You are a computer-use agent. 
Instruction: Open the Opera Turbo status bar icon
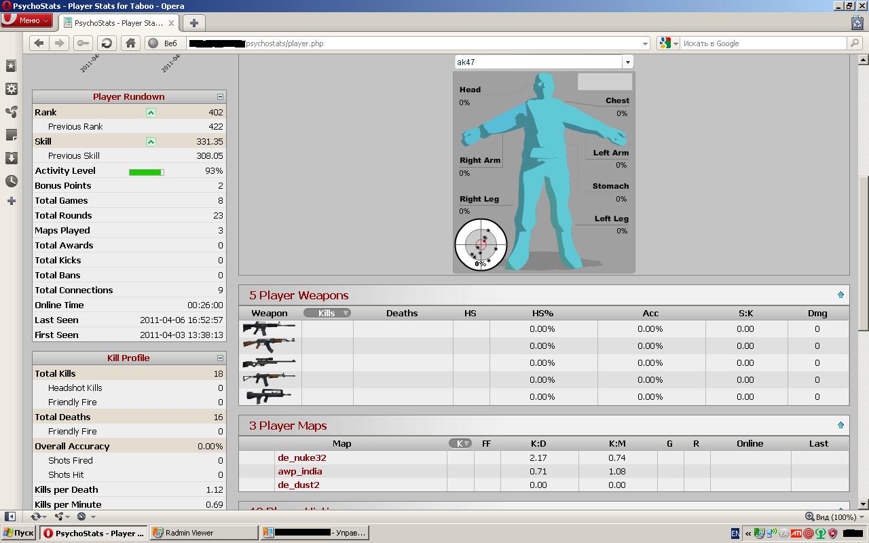click(81, 517)
